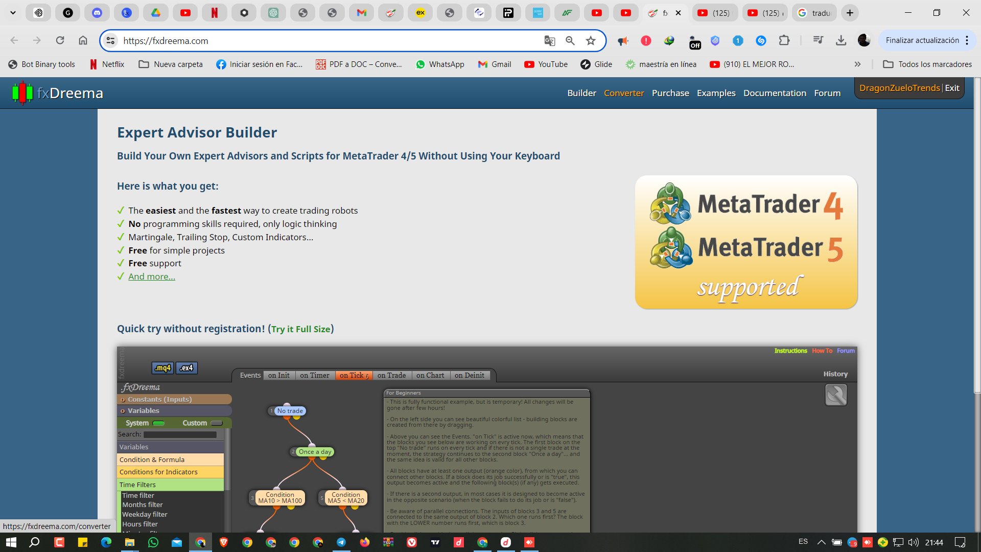The image size is (981, 552).
Task: Click Exit to log out
Action: 952,88
